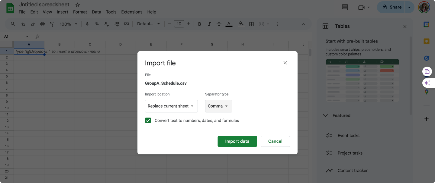
Task: Close the Import file dialog
Action: click(285, 63)
